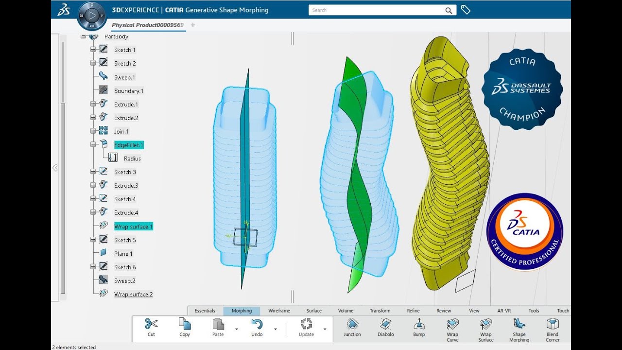Collapse the PartBody node
Screen dimensions: 622x350
(x=83, y=36)
